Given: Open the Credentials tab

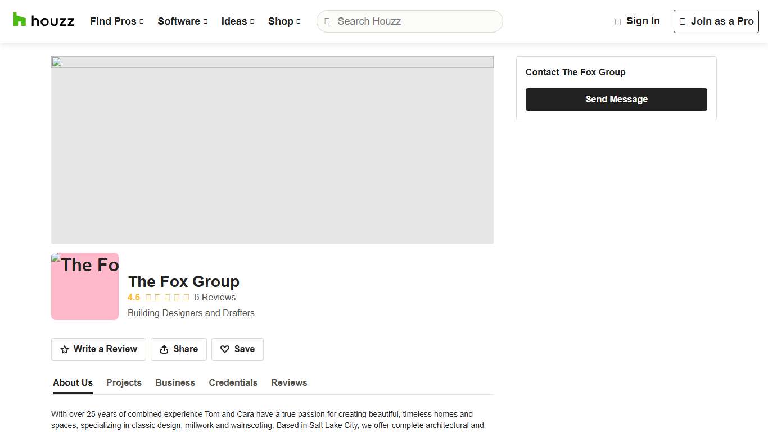Looking at the screenshot, I should point(233,382).
